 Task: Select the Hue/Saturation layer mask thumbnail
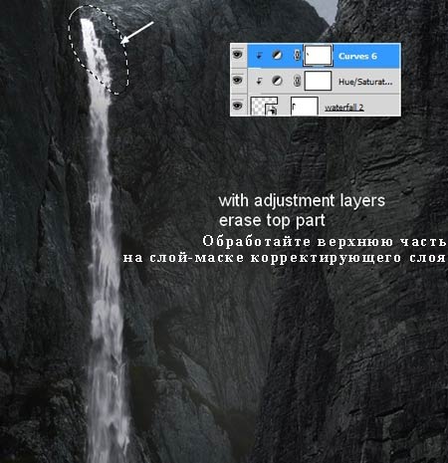[318, 81]
